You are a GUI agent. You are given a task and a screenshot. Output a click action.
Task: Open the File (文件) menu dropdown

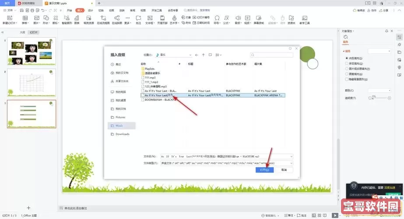coord(10,11)
